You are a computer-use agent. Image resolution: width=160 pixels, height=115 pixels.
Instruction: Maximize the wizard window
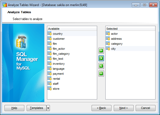click(144, 5)
